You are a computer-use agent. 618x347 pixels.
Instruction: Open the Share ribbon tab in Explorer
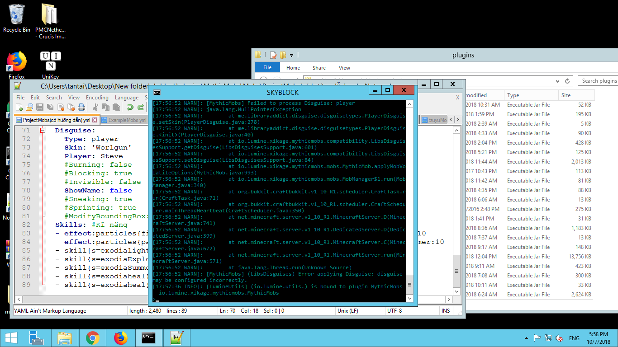tap(319, 68)
